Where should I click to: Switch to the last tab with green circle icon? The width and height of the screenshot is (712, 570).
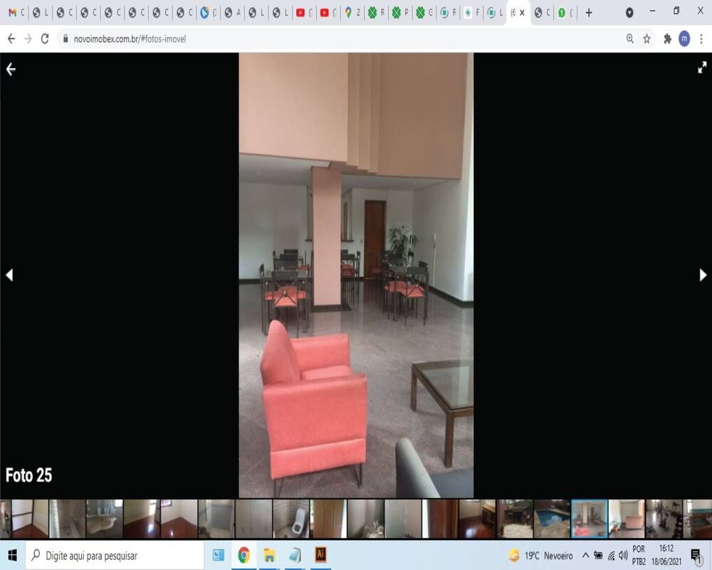[565, 13]
